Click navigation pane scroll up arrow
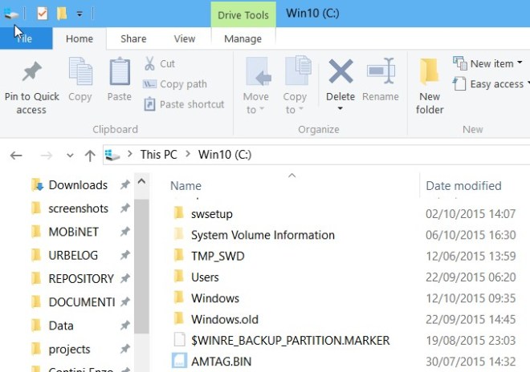 (141, 182)
